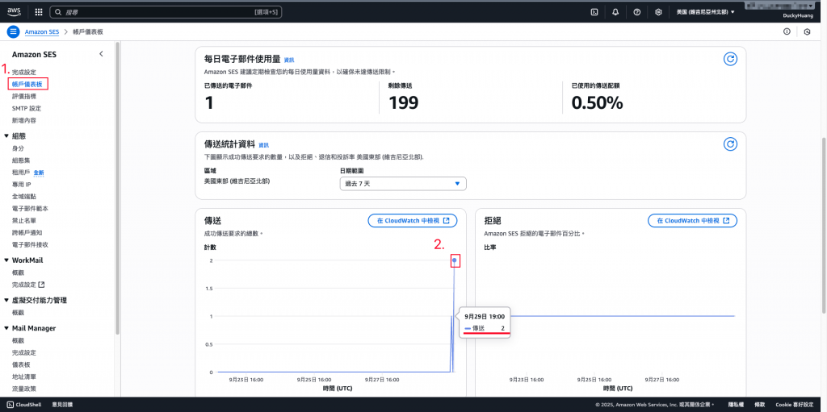Click the search field in the top bar
827x412 pixels.
click(166, 11)
